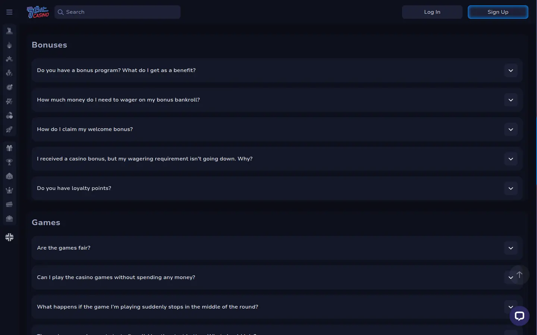Open the flame hot games sidebar icon
The image size is (537, 335).
(9, 45)
